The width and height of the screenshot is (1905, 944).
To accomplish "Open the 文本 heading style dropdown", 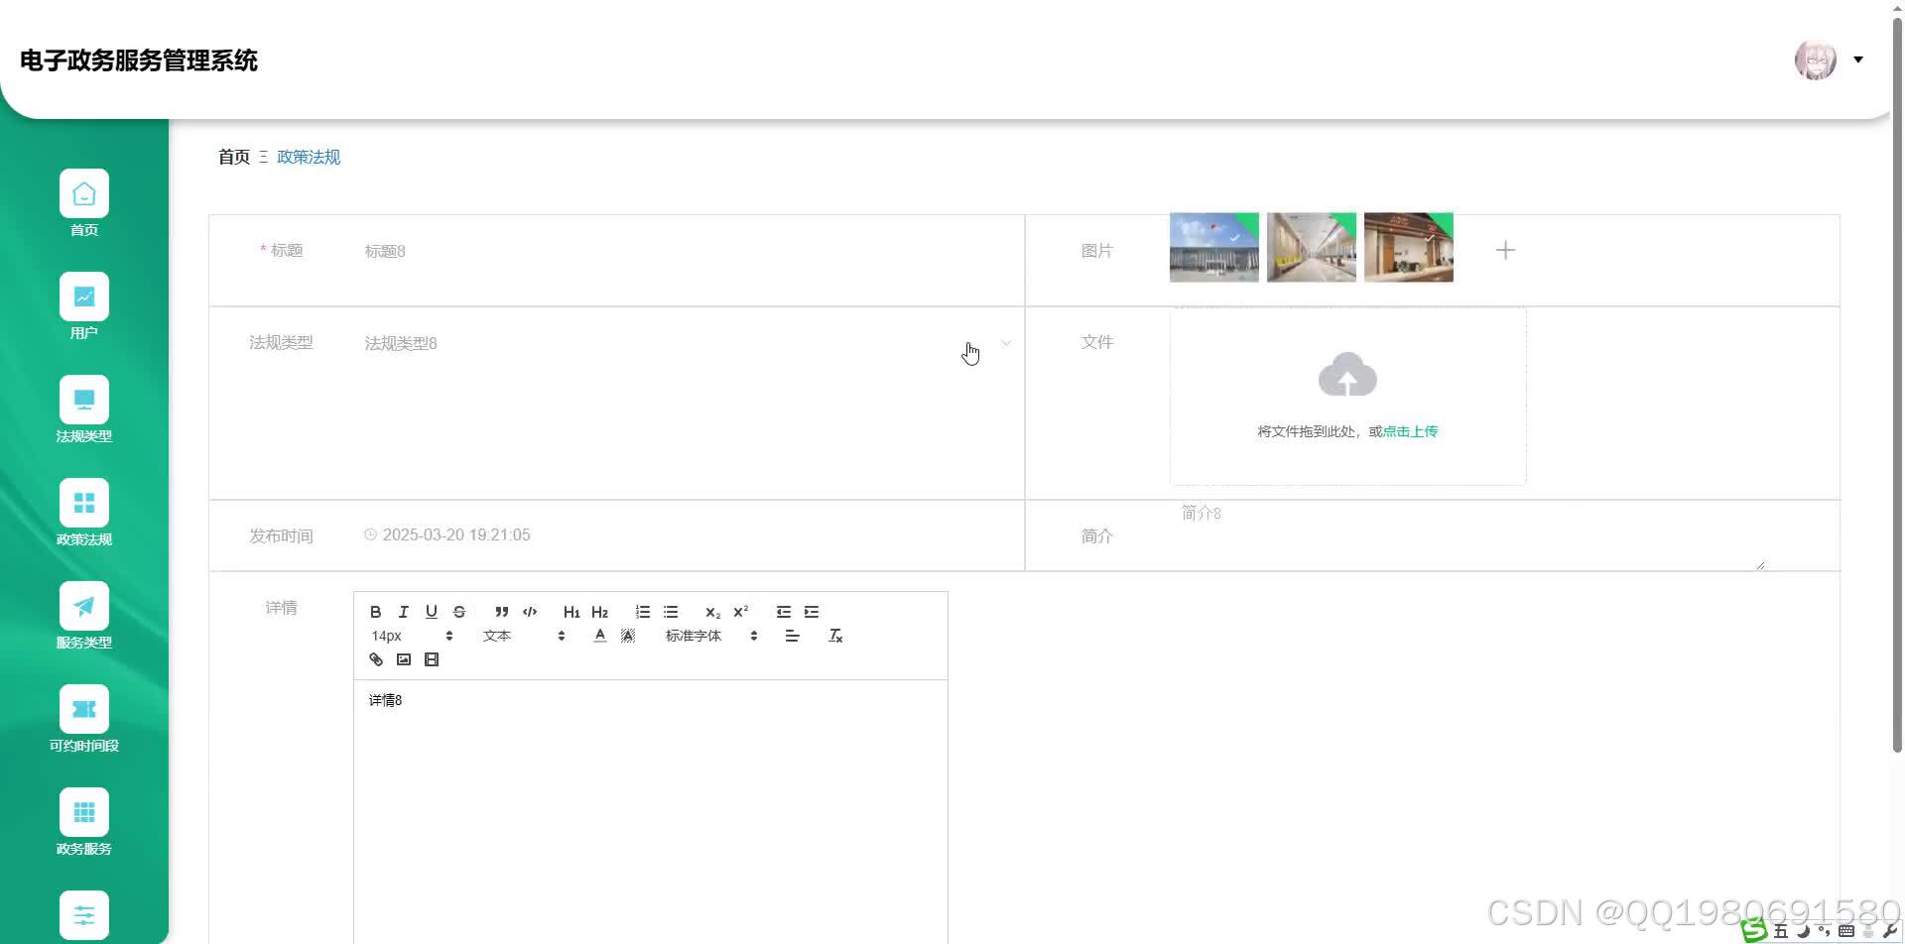I will point(524,636).
